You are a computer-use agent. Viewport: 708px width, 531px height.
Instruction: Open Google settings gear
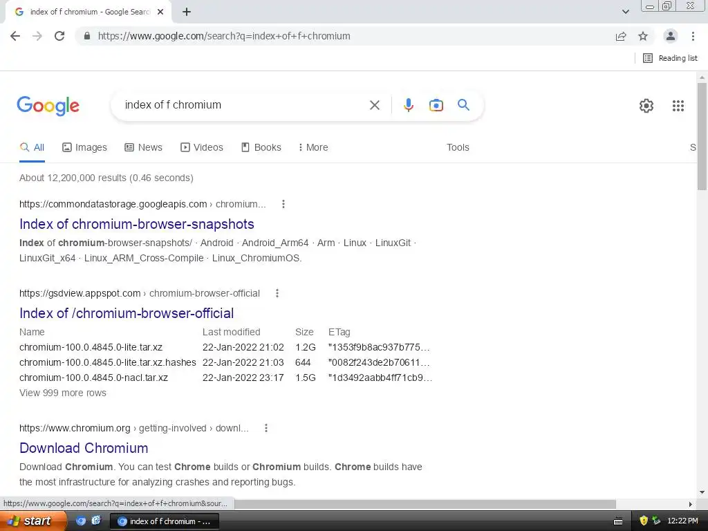646,106
